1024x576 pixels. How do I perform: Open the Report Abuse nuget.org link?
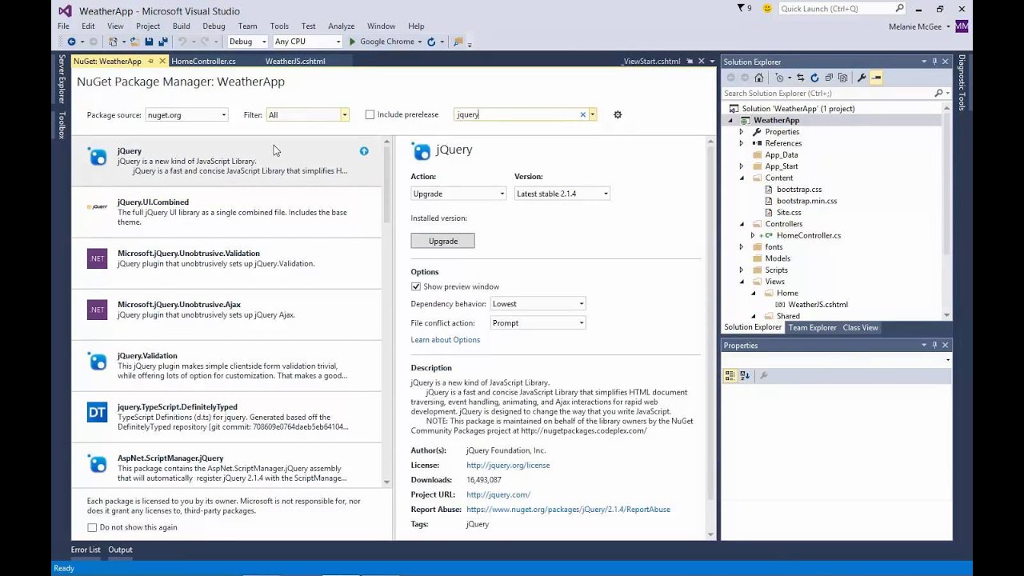pos(568,509)
